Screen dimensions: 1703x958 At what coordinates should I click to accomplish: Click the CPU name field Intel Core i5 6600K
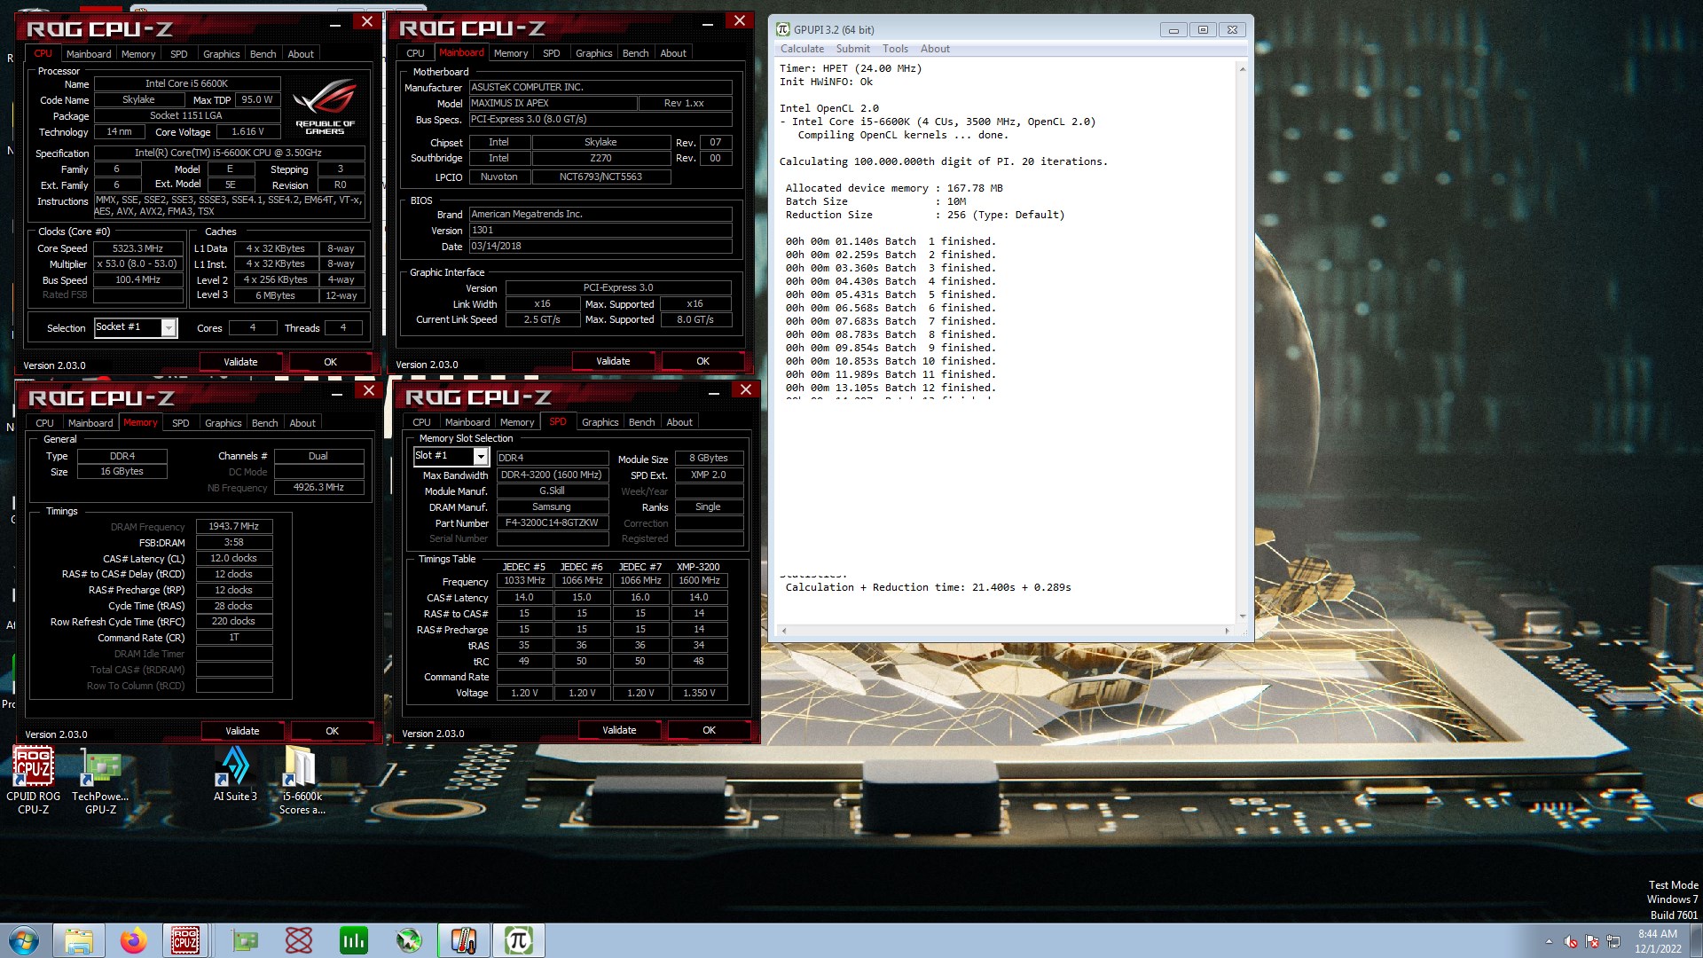tap(186, 84)
